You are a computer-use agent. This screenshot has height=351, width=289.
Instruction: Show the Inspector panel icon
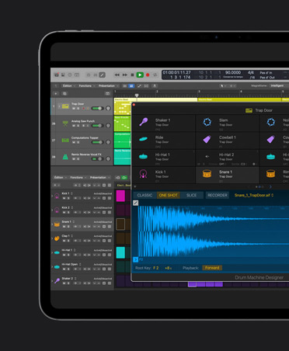click(63, 75)
